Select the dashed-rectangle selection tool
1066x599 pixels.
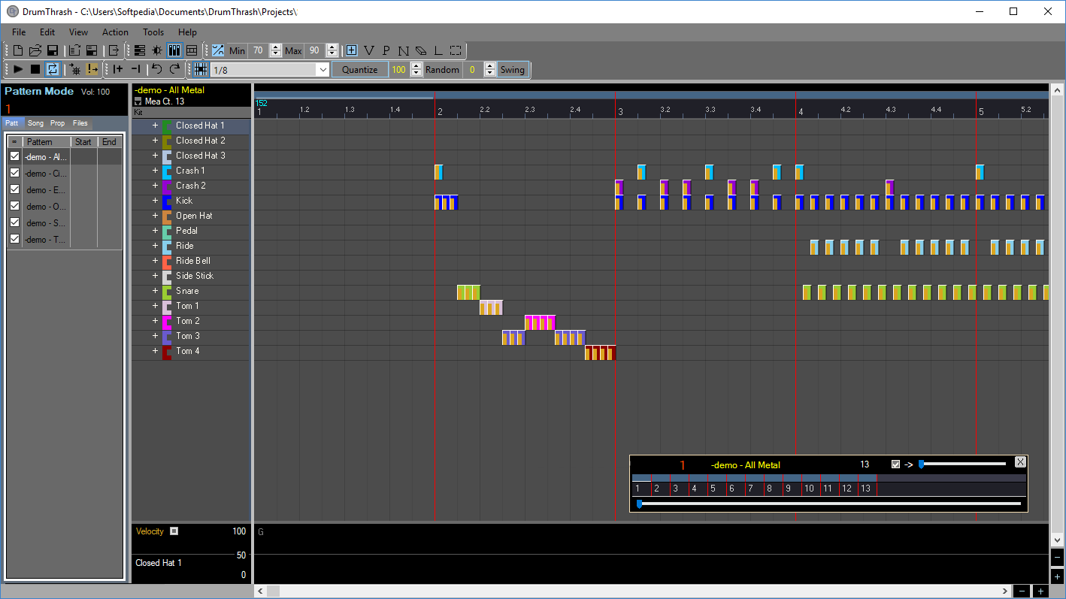456,50
